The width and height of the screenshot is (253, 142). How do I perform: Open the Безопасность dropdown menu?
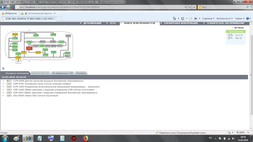[x=225, y=18]
